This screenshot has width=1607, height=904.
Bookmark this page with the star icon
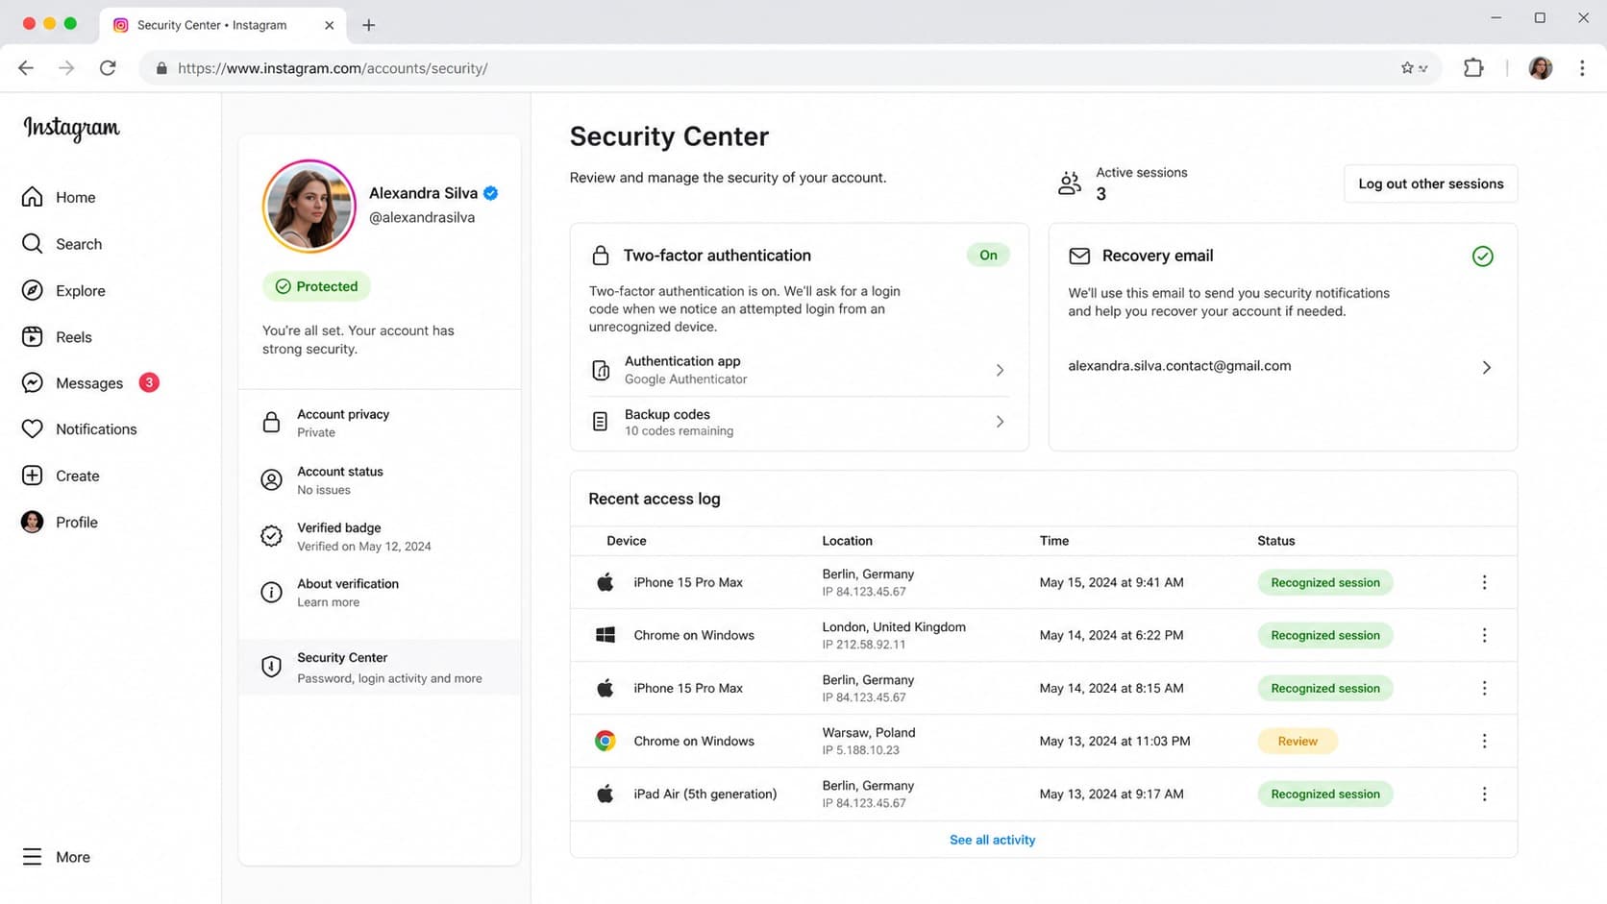[1407, 68]
